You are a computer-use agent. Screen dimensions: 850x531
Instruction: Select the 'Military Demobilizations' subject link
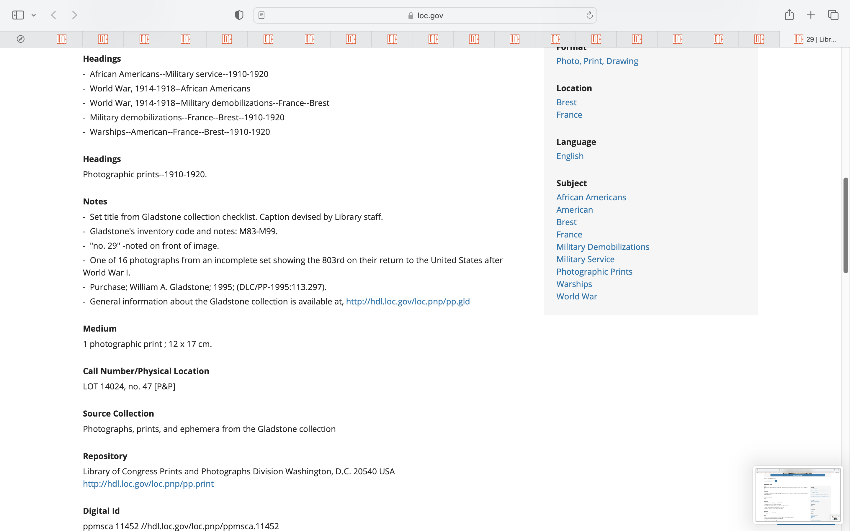603,247
